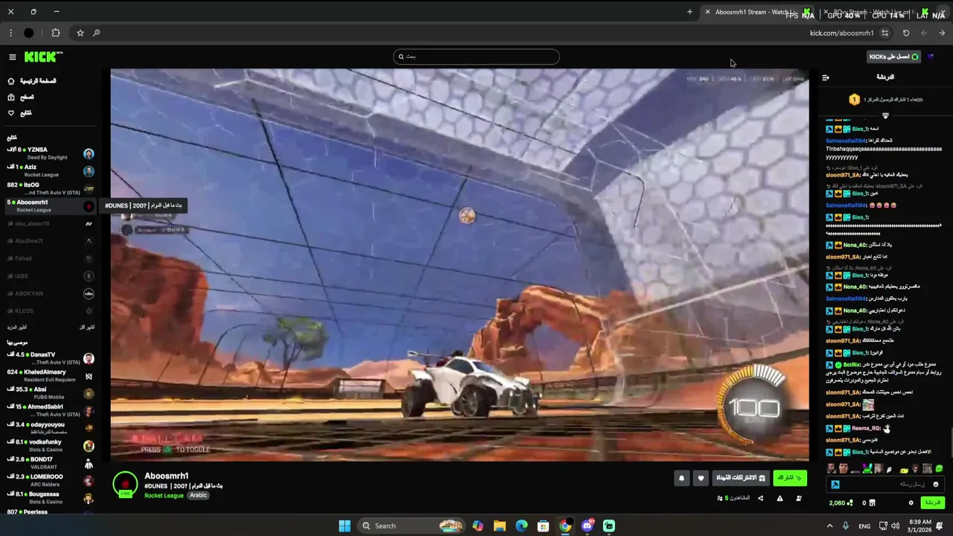Click the green Subscribe button
Screen dimensions: 953x536
point(790,478)
